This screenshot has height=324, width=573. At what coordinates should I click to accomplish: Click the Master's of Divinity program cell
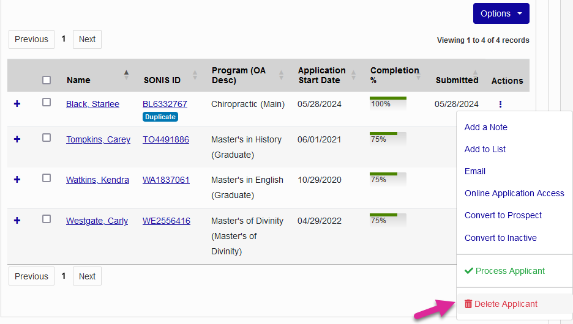click(247, 236)
